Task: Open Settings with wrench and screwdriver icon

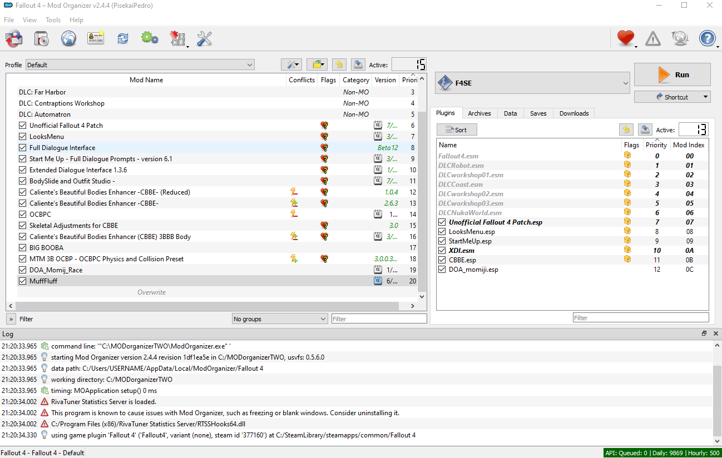Action: pyautogui.click(x=205, y=38)
